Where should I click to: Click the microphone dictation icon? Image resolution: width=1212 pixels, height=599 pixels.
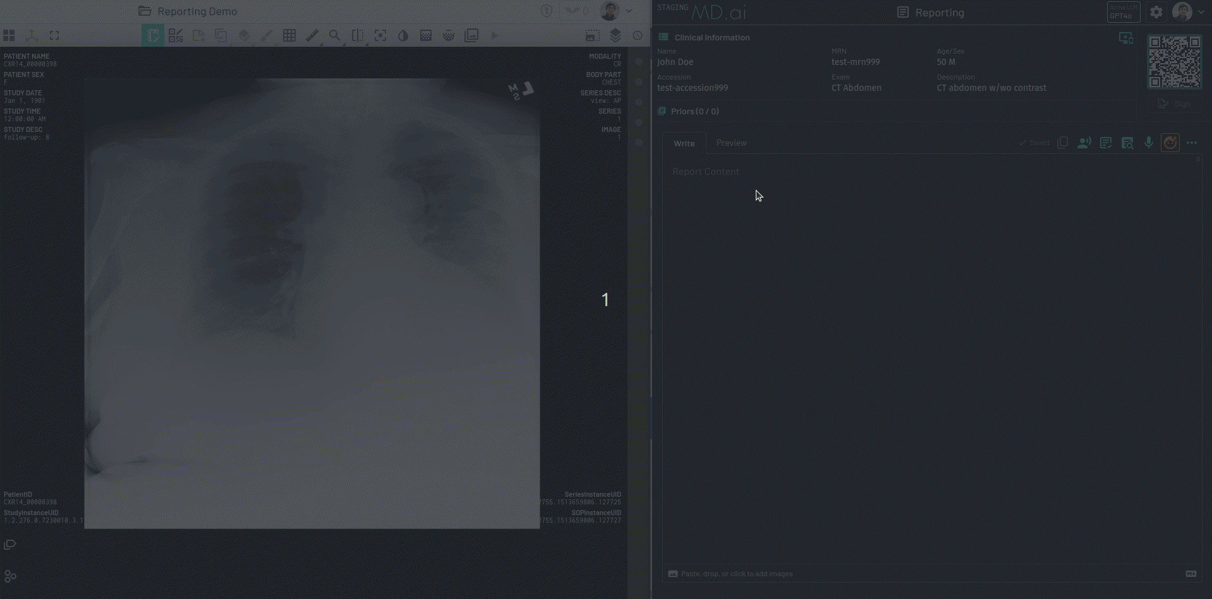1148,143
